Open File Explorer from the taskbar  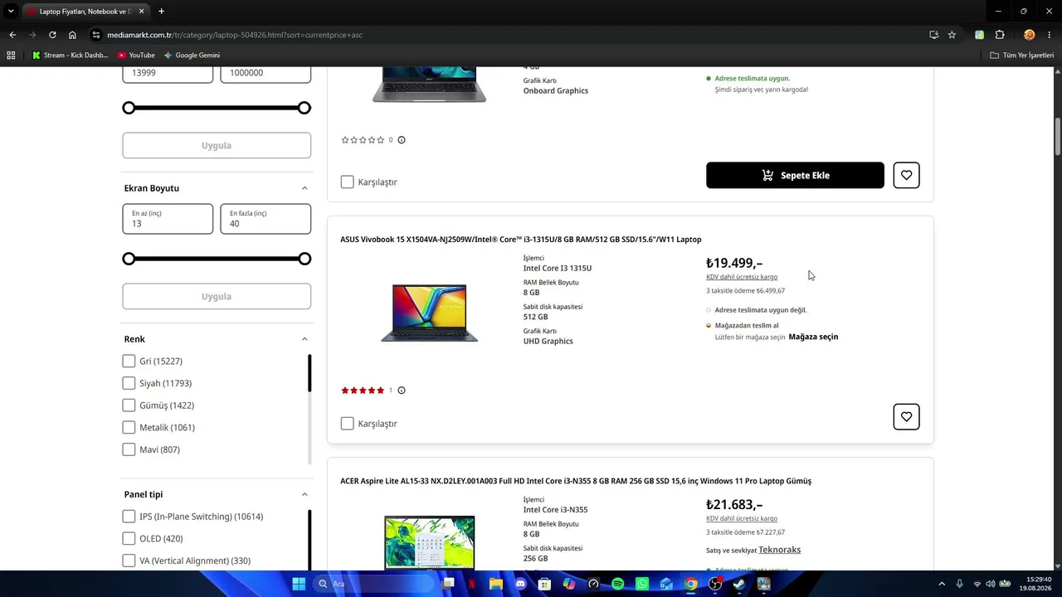496,584
